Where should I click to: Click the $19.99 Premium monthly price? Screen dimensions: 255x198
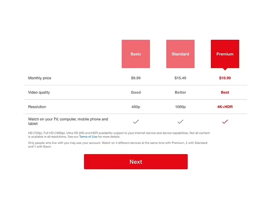[225, 78]
